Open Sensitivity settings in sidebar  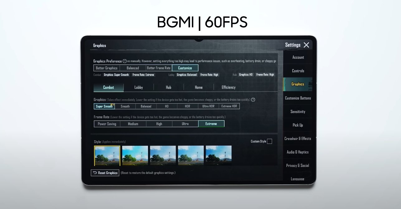(x=298, y=112)
